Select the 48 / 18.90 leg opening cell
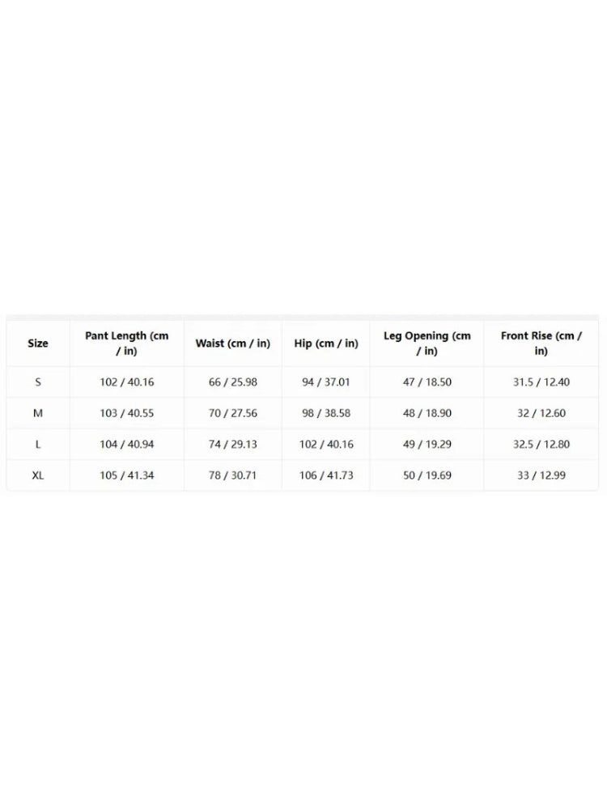The image size is (607, 810). tap(427, 413)
